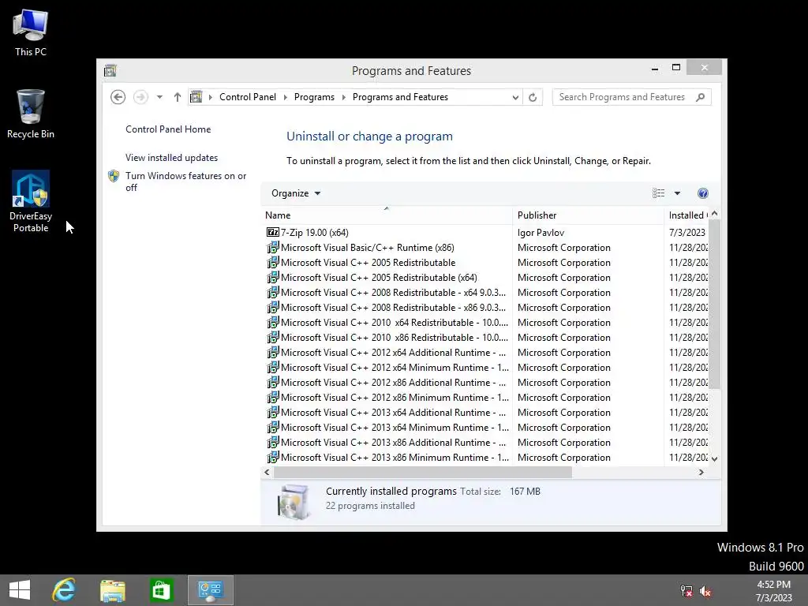Refresh the Programs and Features list
The height and width of the screenshot is (606, 808).
click(x=533, y=97)
